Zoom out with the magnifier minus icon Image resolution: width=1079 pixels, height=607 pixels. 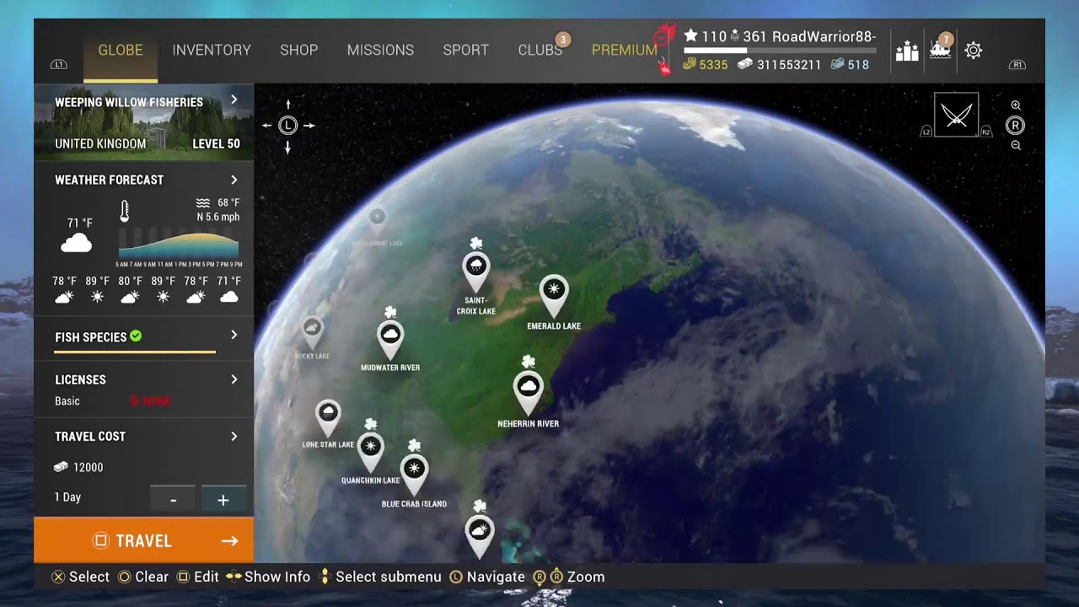1016,145
